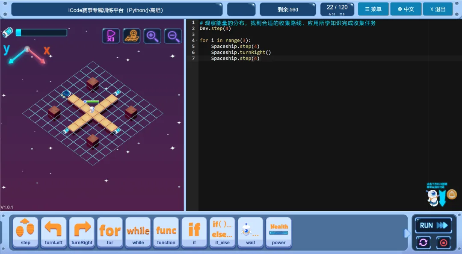
Task: Stop execution with red stop icon
Action: click(444, 242)
